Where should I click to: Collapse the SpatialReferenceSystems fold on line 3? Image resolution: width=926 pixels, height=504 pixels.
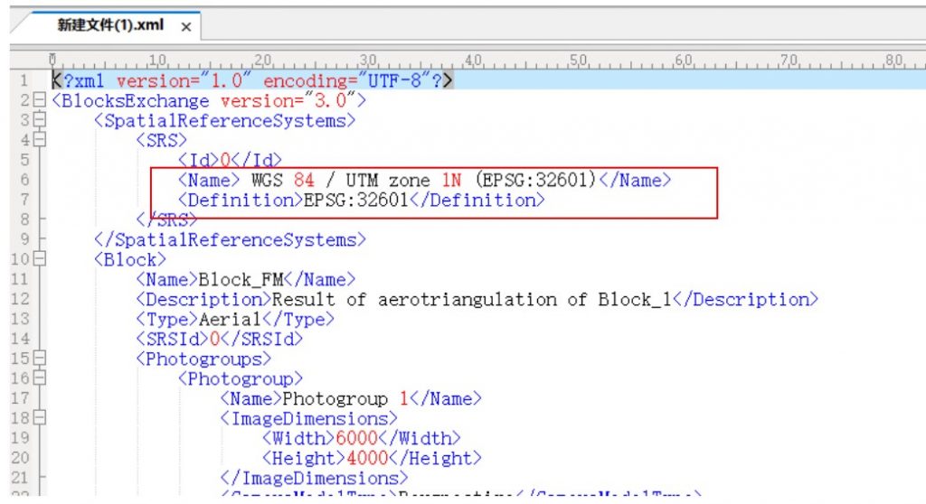pyautogui.click(x=39, y=120)
